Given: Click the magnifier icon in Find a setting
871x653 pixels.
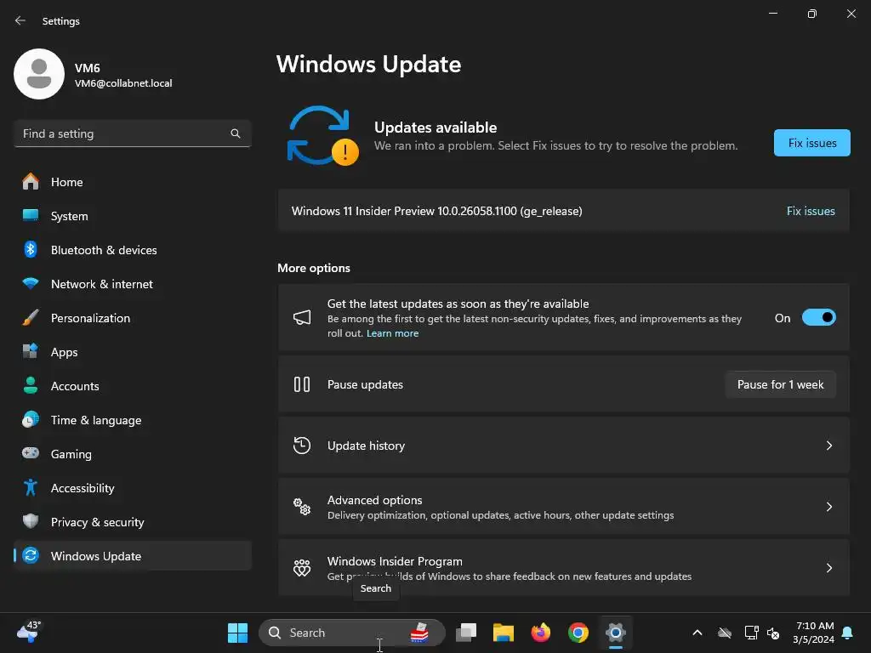Looking at the screenshot, I should [x=236, y=133].
